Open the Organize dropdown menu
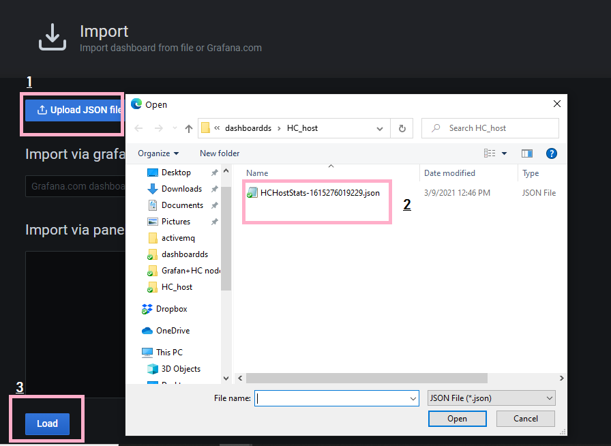 158,153
